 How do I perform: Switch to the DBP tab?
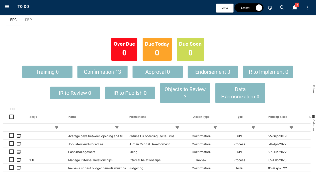tap(28, 20)
